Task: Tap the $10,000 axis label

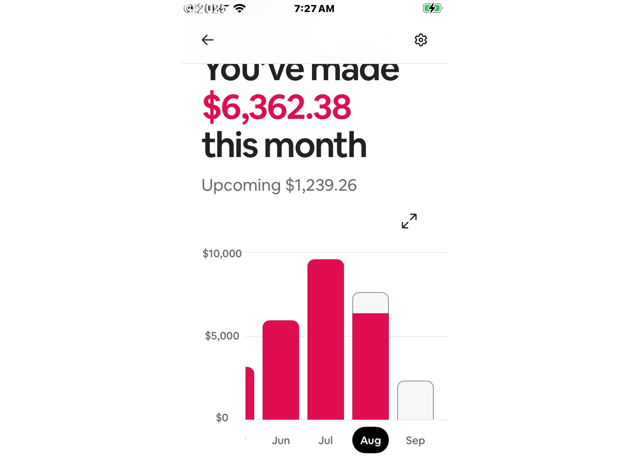Action: (x=222, y=253)
